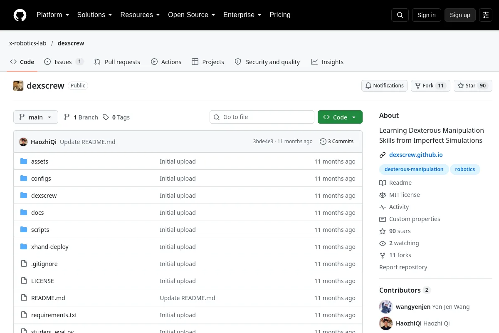Screen dimensions: 499x333
Task: Click the note icon beside Custom properties
Action: 383,219
